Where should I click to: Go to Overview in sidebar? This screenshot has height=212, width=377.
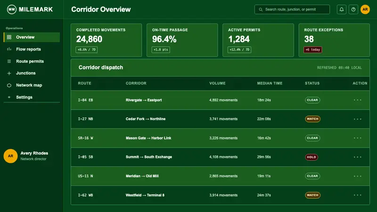[32, 37]
